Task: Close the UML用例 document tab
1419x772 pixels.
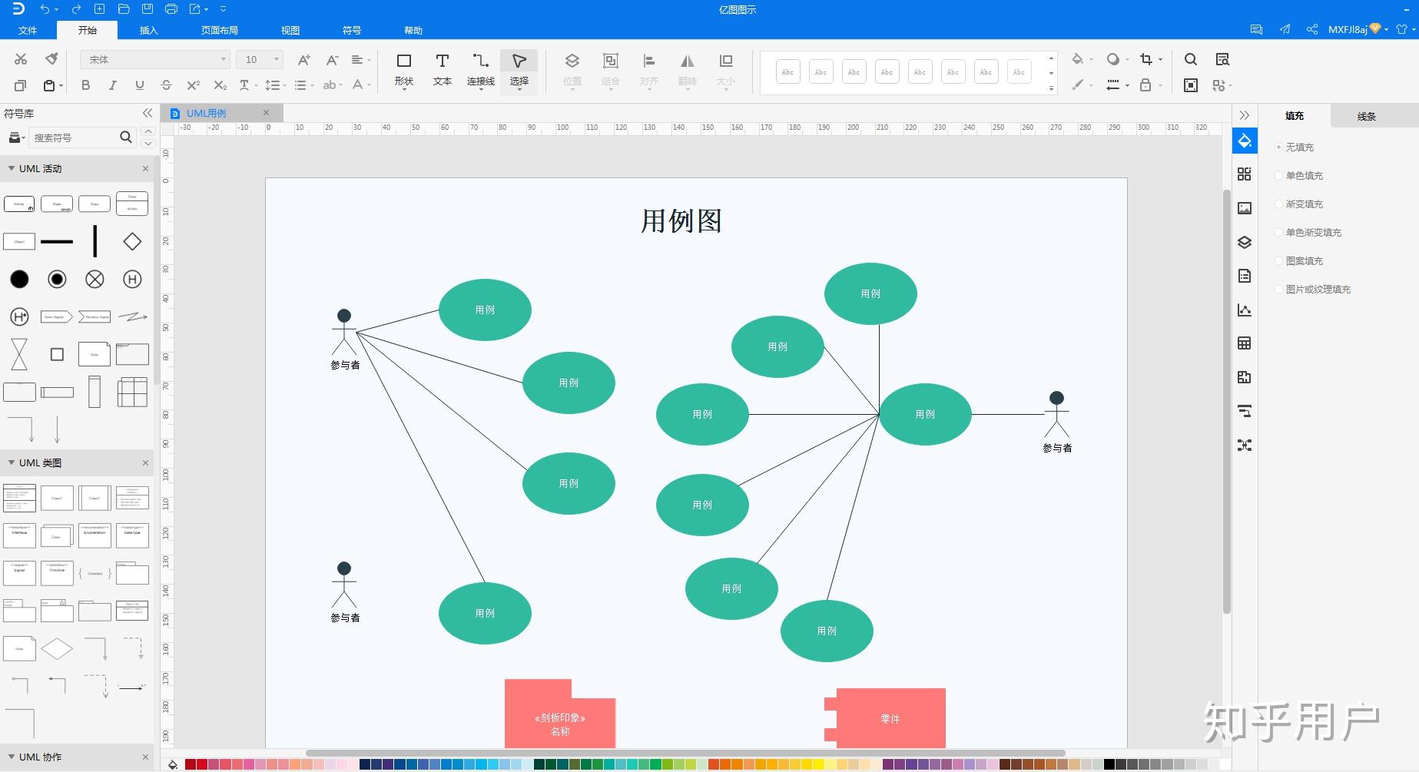Action: click(x=267, y=112)
